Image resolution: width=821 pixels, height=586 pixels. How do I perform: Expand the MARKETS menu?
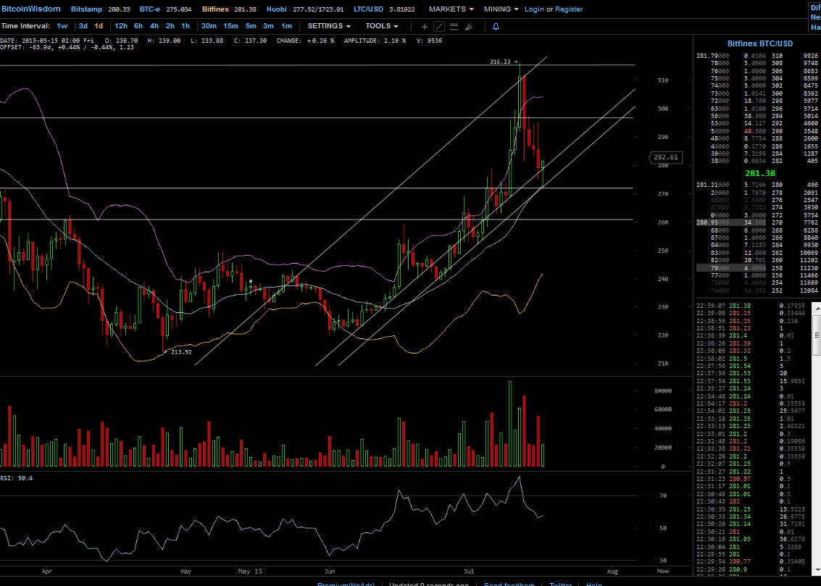(x=451, y=9)
